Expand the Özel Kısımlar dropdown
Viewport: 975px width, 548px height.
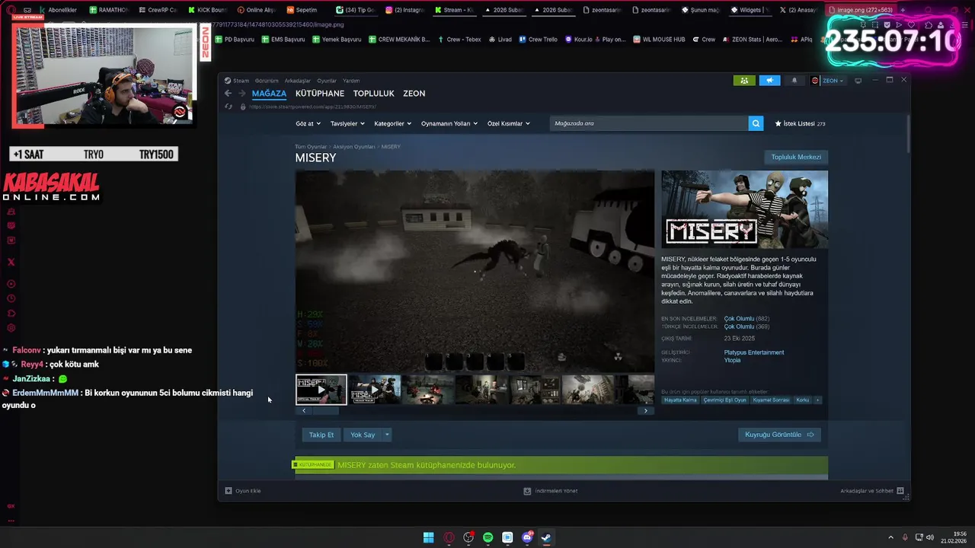(509, 123)
